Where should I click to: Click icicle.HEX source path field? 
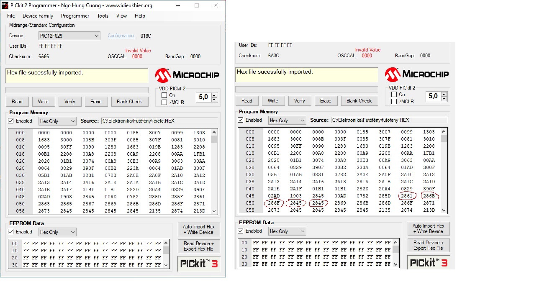coord(159,121)
